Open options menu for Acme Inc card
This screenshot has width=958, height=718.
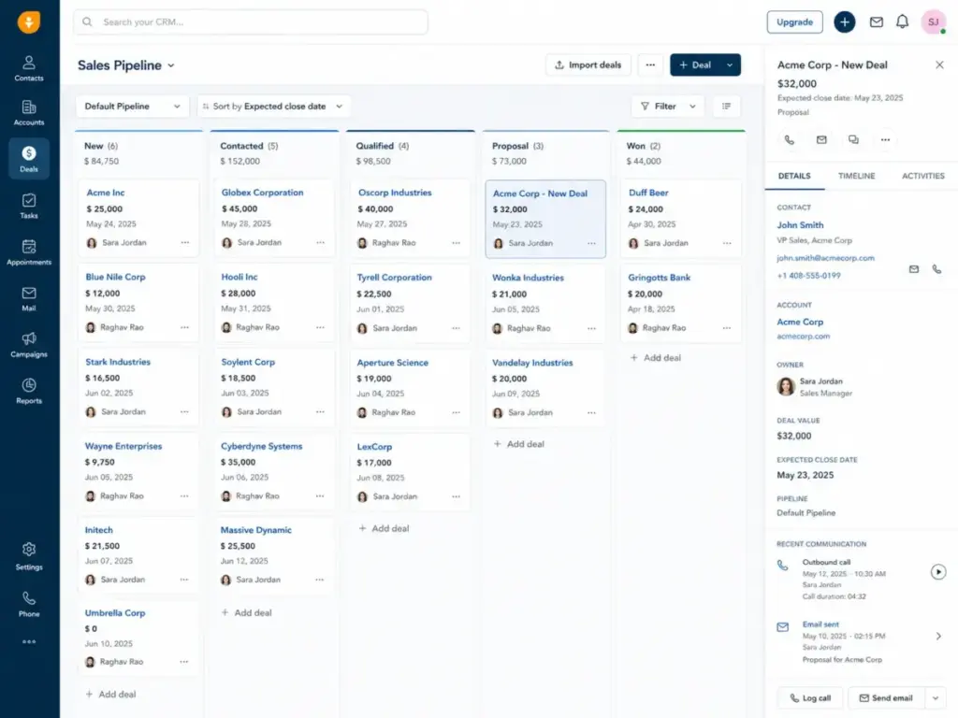click(x=185, y=242)
